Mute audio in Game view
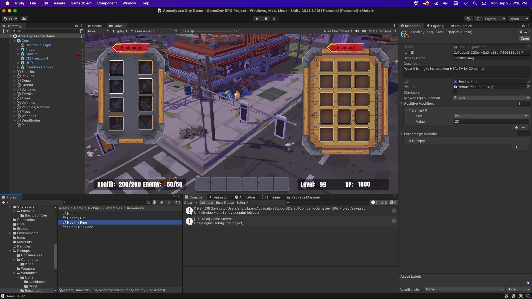 pyautogui.click(x=357, y=31)
